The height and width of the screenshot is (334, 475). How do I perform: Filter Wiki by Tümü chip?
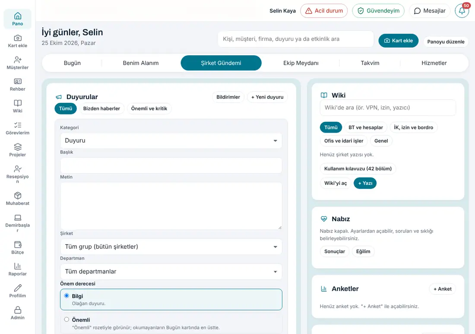point(331,127)
